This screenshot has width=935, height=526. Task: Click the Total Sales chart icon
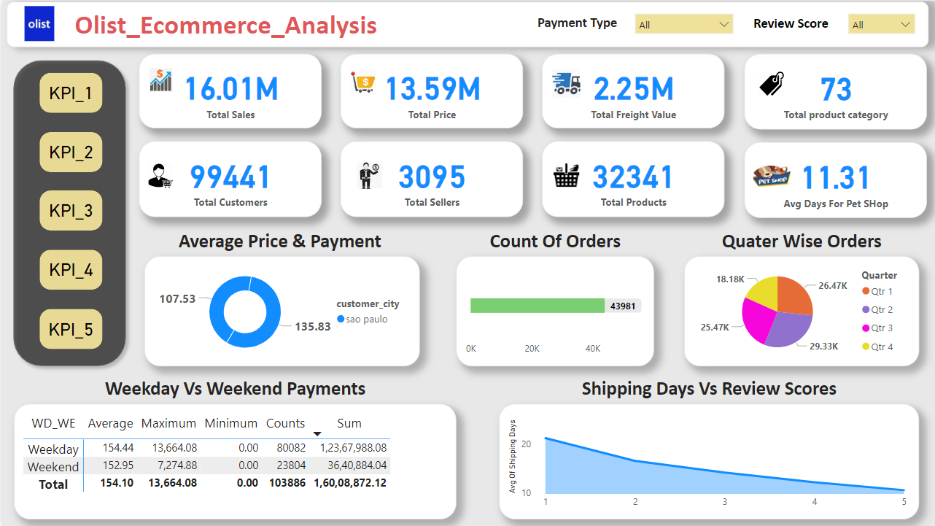160,80
